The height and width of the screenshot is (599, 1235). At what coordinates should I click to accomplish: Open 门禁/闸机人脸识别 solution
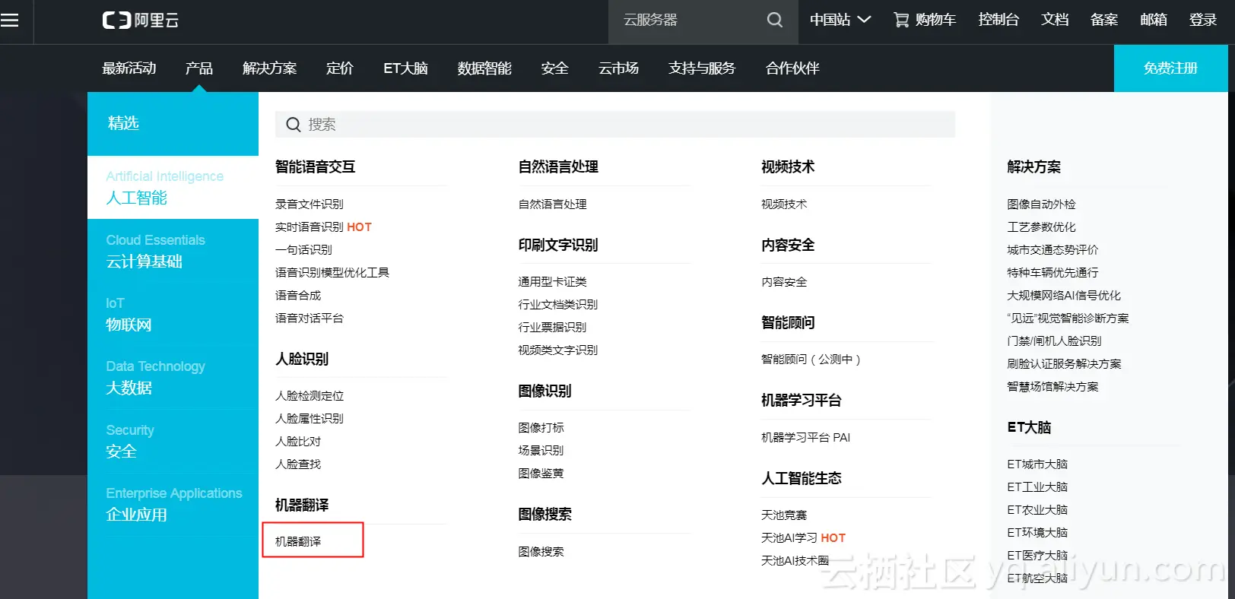(x=1054, y=341)
